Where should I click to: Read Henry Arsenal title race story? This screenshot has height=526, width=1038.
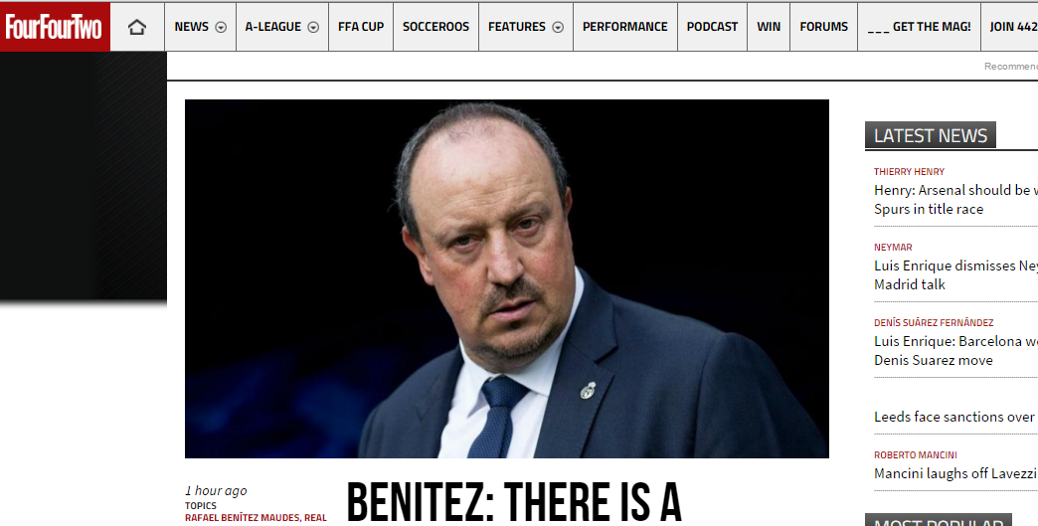click(955, 199)
